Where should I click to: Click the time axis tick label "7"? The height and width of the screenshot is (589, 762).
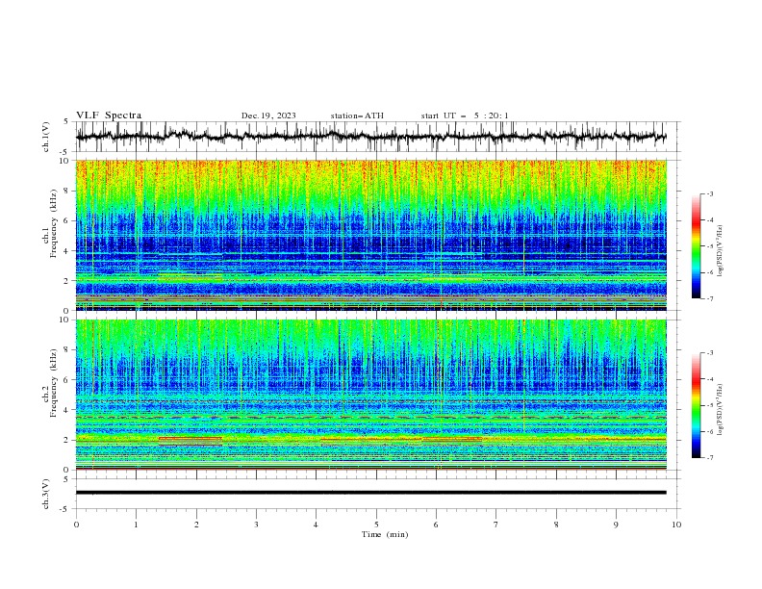(496, 525)
